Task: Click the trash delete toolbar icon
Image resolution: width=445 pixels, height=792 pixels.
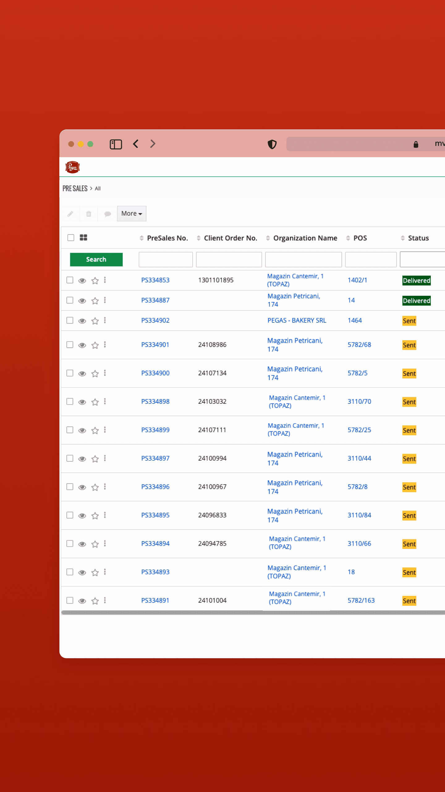Action: tap(89, 214)
